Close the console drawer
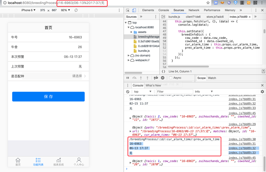The height and width of the screenshot is (172, 266). click(x=262, y=85)
